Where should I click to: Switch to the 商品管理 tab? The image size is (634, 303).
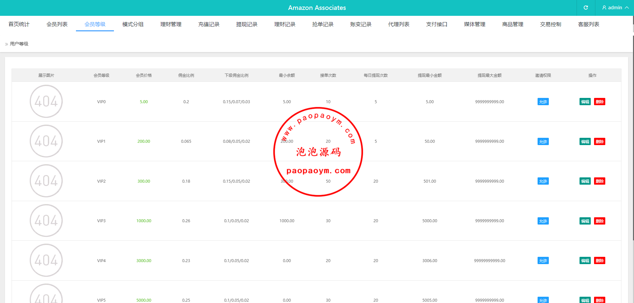tap(512, 24)
